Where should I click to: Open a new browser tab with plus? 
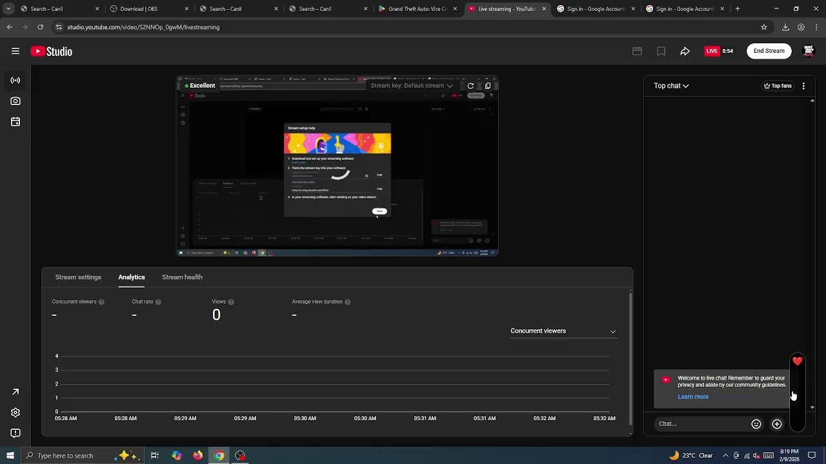point(738,9)
